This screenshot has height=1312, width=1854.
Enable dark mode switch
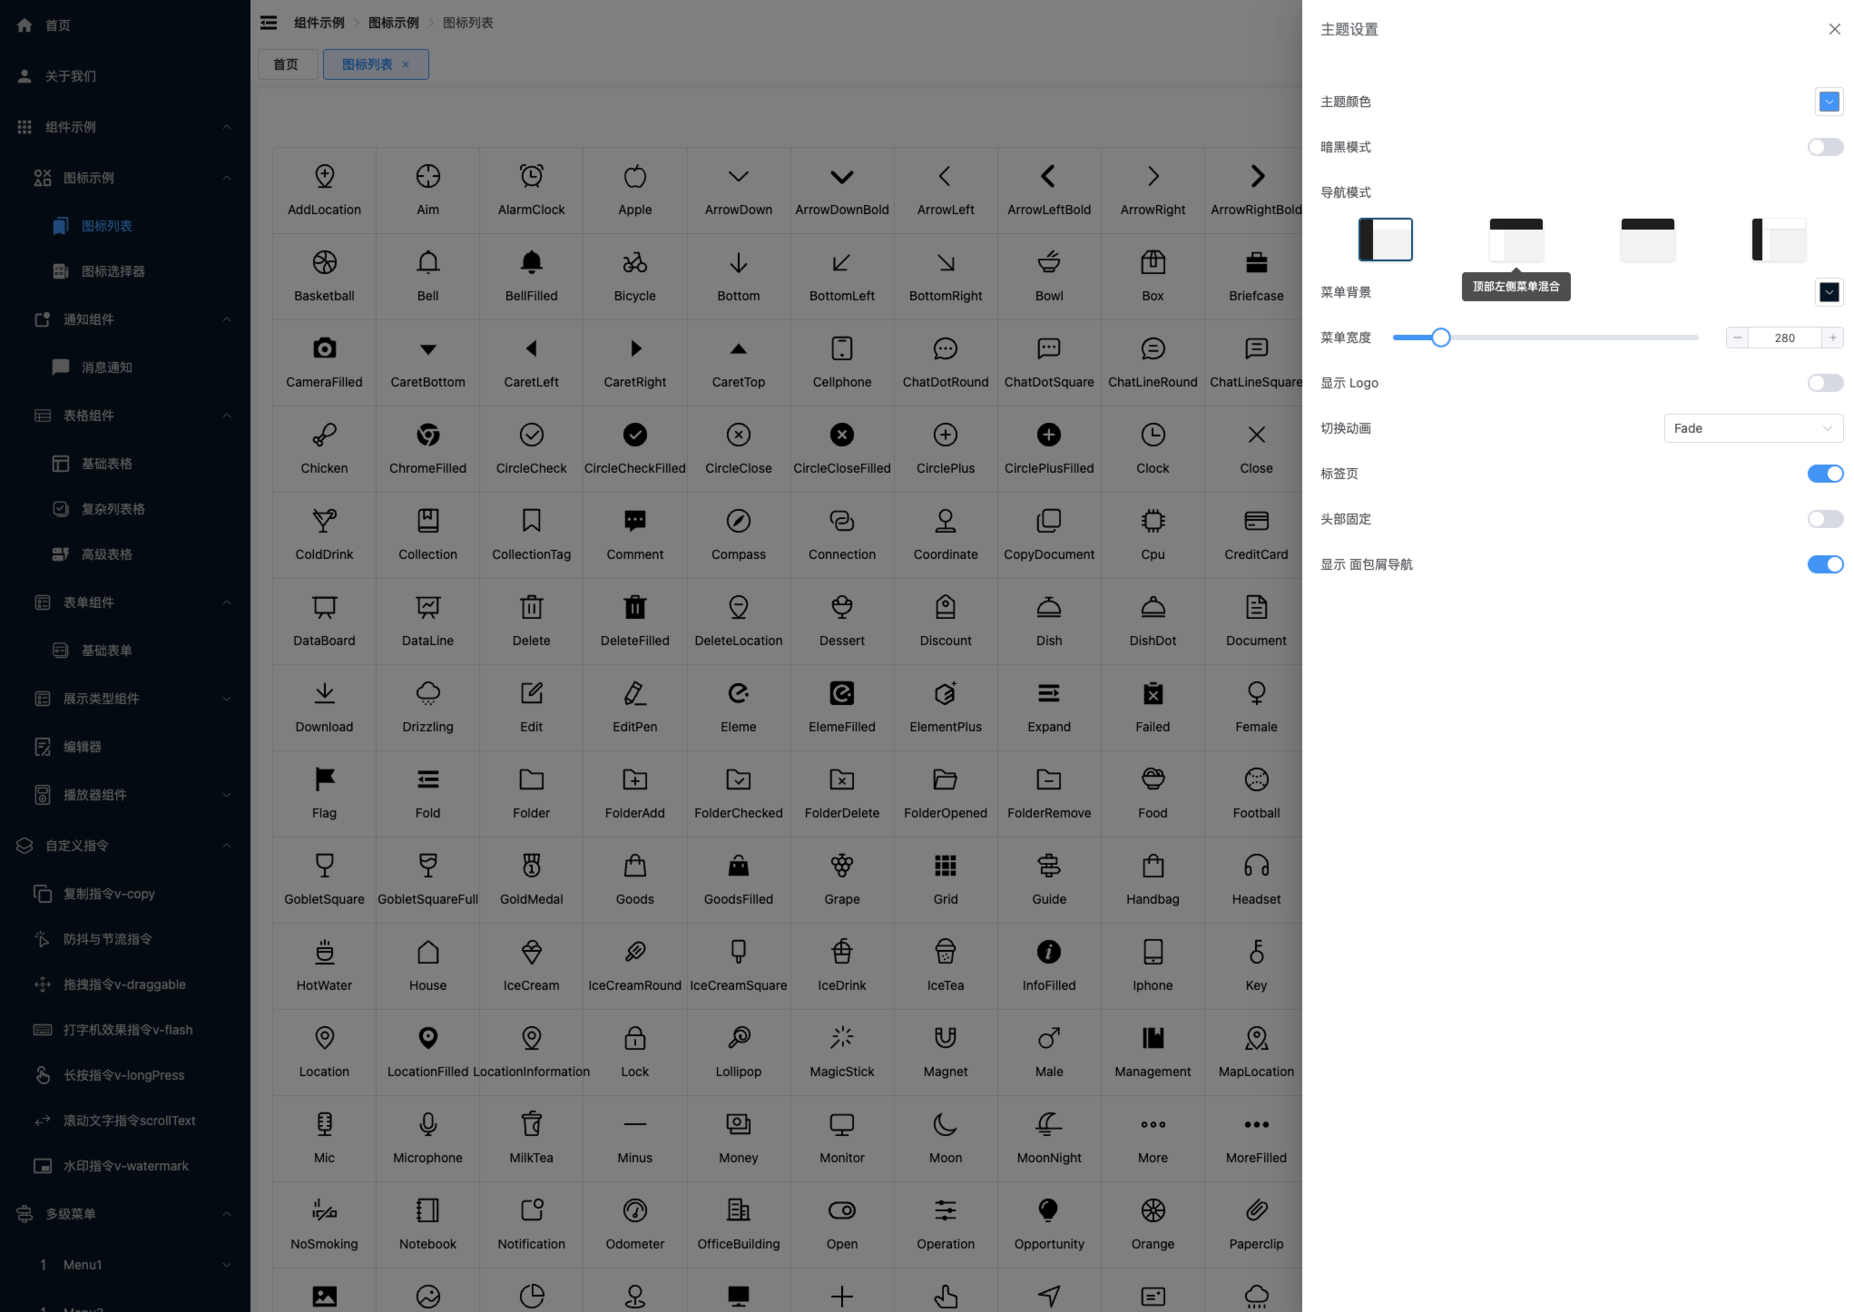[x=1824, y=147]
